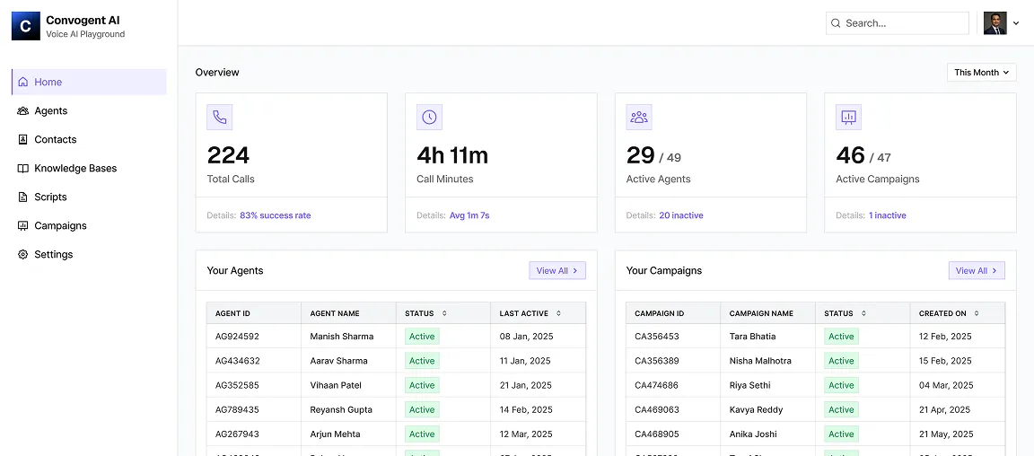Click the Knowledge Bases book icon
The height and width of the screenshot is (456, 1034).
click(23, 168)
